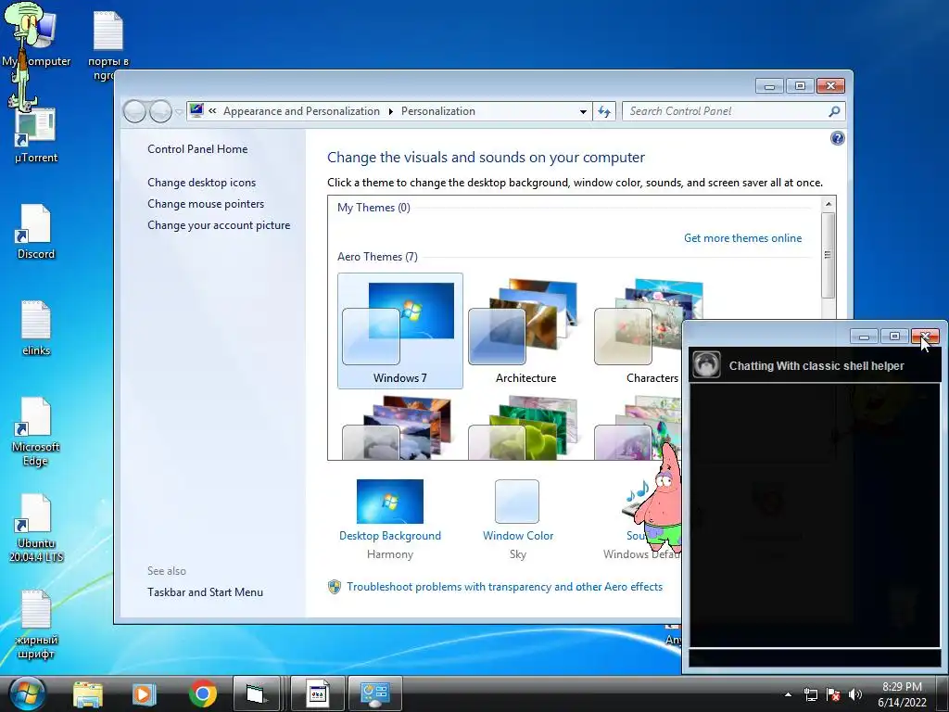Click the themes list scrollbar thumb

(x=829, y=255)
